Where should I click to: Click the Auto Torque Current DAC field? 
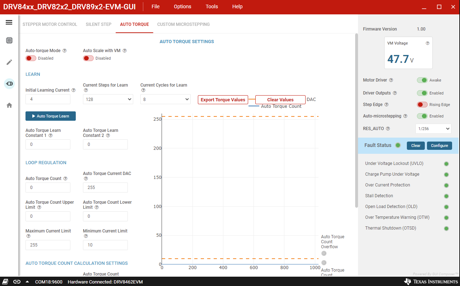click(x=105, y=188)
